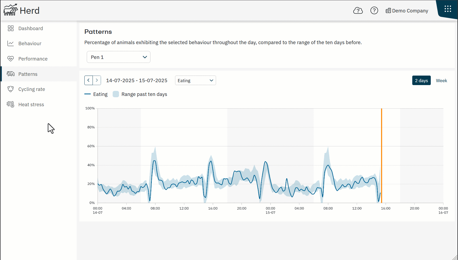Click the 60% y-axis label

point(91,146)
